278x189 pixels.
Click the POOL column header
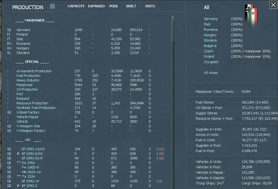click(x=114, y=6)
